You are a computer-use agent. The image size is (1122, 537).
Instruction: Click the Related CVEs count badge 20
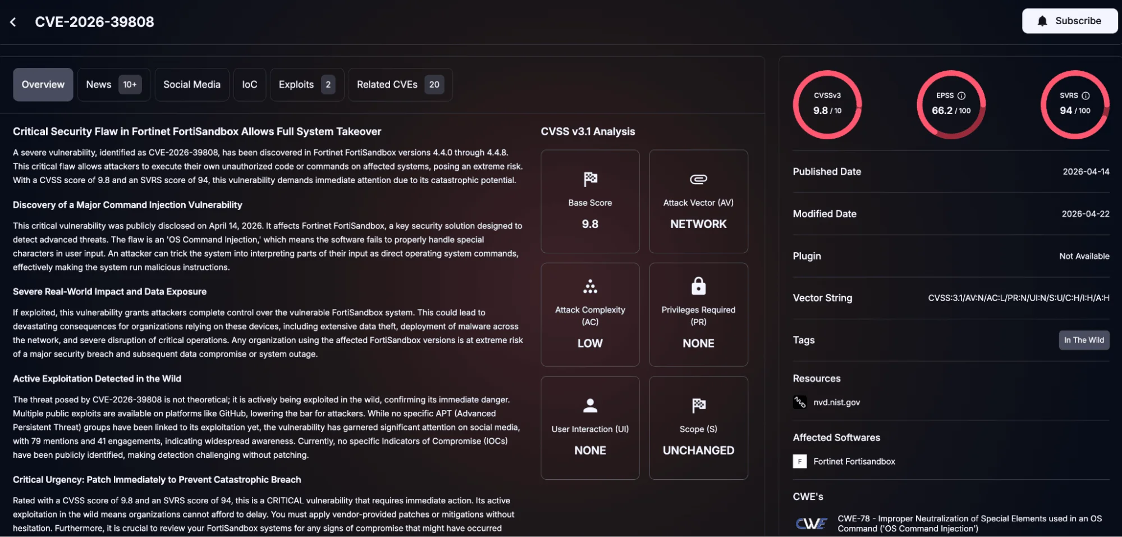pyautogui.click(x=434, y=84)
